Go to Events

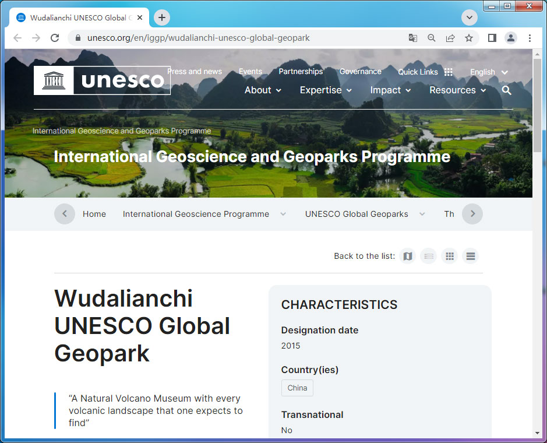click(x=250, y=72)
